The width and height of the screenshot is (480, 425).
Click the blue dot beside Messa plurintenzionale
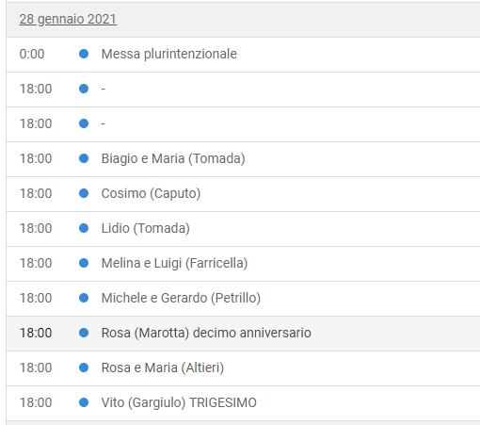84,54
